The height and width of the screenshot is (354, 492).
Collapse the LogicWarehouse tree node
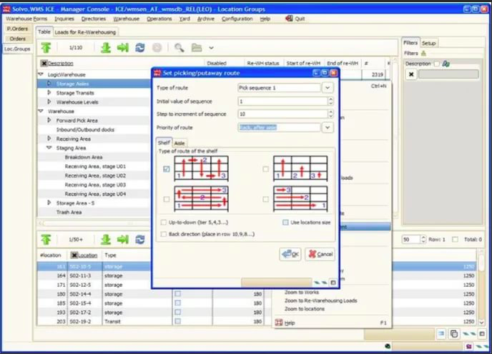(x=41, y=74)
